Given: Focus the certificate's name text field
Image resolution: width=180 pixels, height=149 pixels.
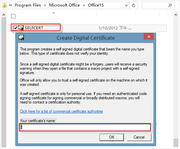Looking at the screenshot, I should [x=85, y=127].
